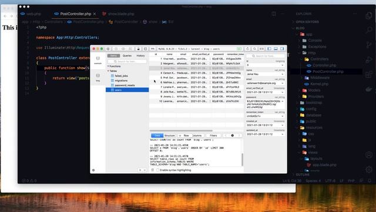The height and width of the screenshot is (212, 376).
Task: Click the plus button under the tables list
Action: click(x=140, y=170)
